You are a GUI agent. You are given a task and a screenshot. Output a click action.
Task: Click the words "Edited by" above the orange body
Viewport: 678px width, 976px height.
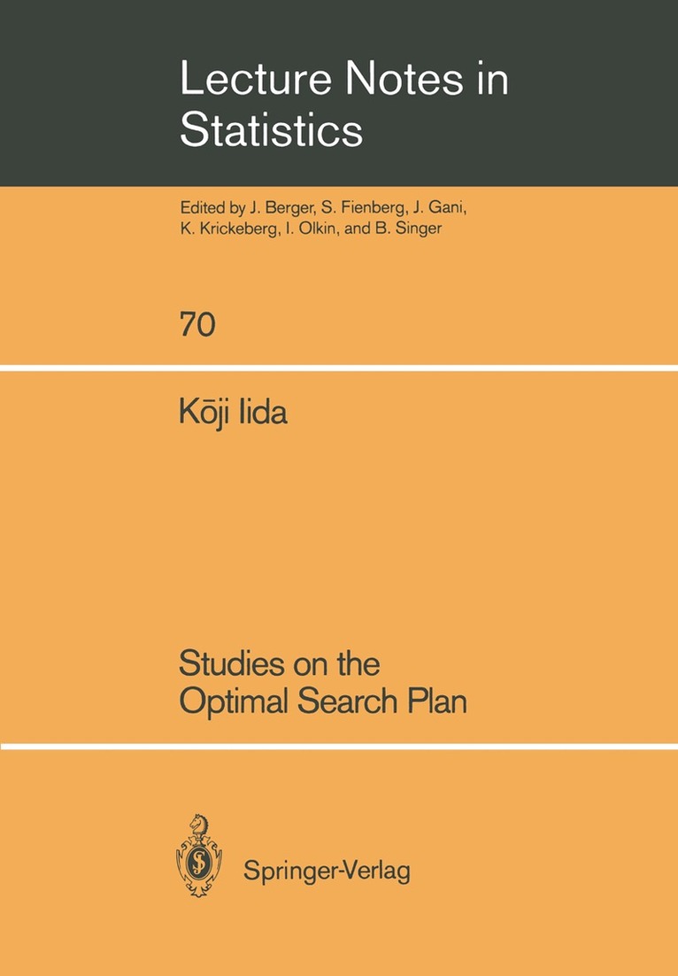point(211,209)
